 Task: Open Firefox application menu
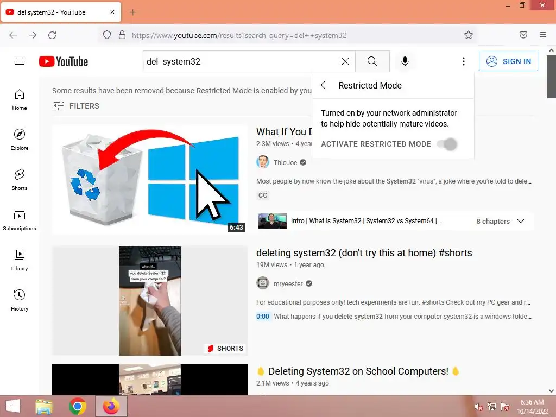(542, 35)
